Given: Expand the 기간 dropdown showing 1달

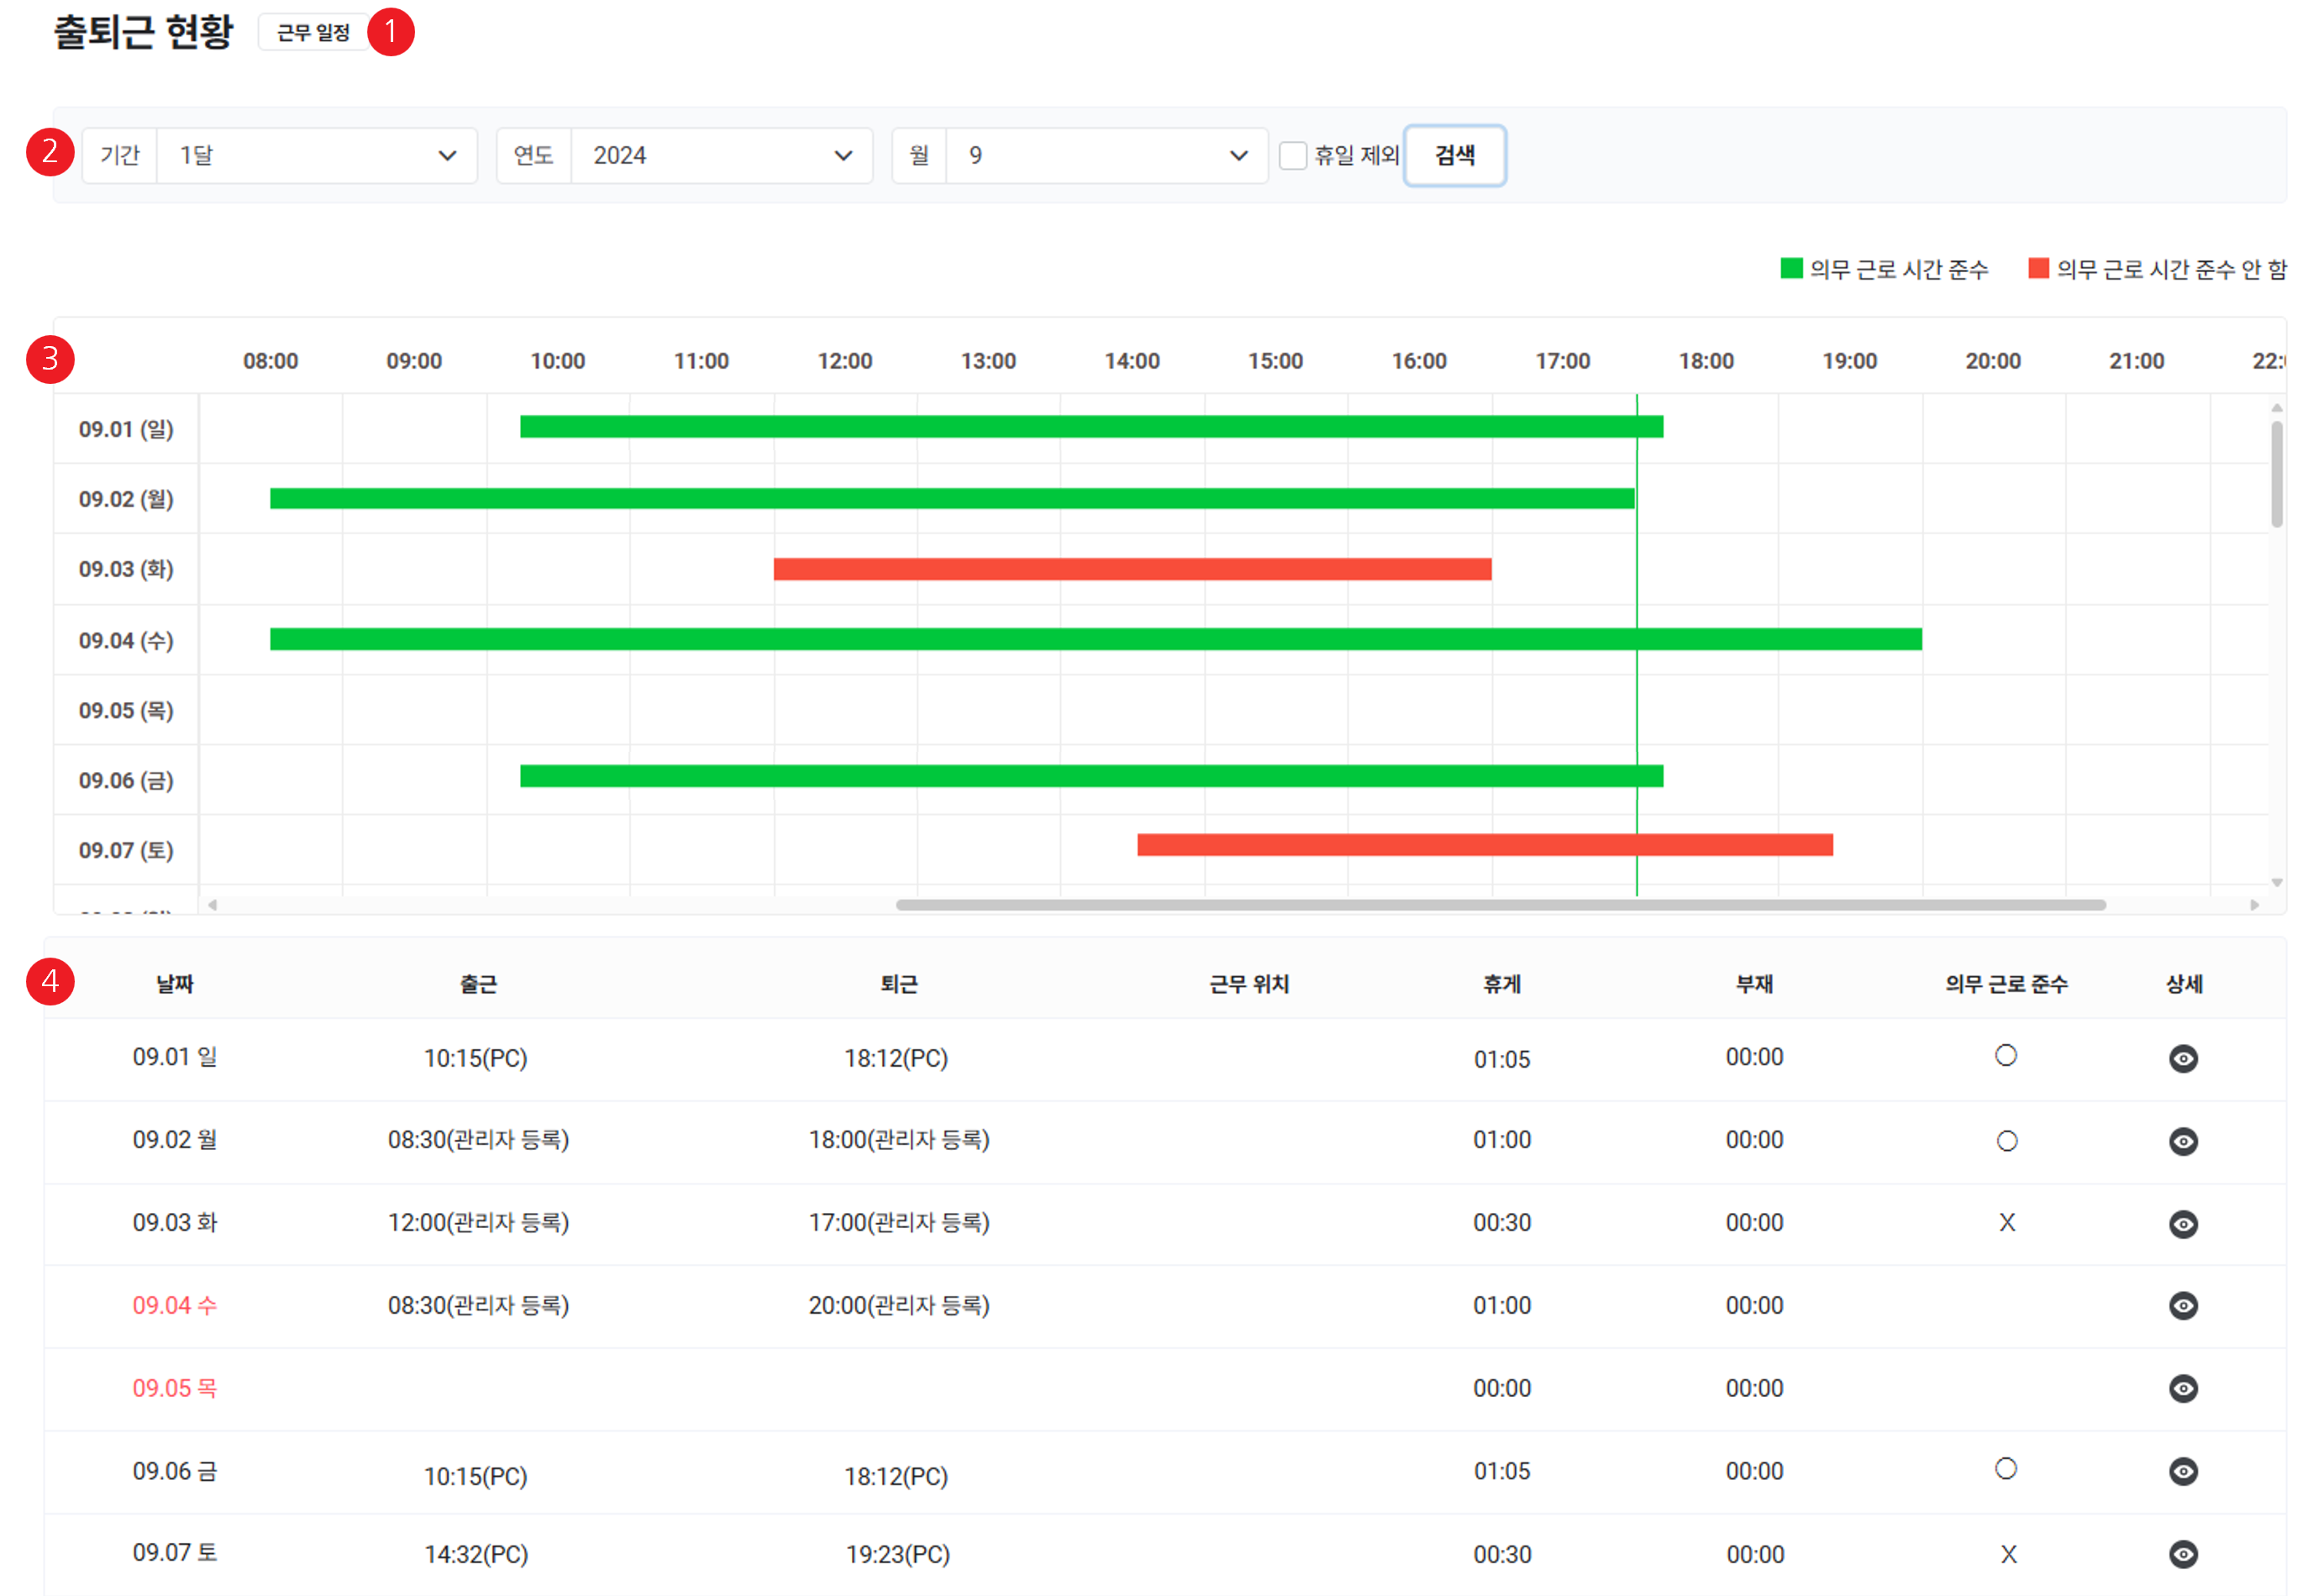Looking at the screenshot, I should [316, 155].
